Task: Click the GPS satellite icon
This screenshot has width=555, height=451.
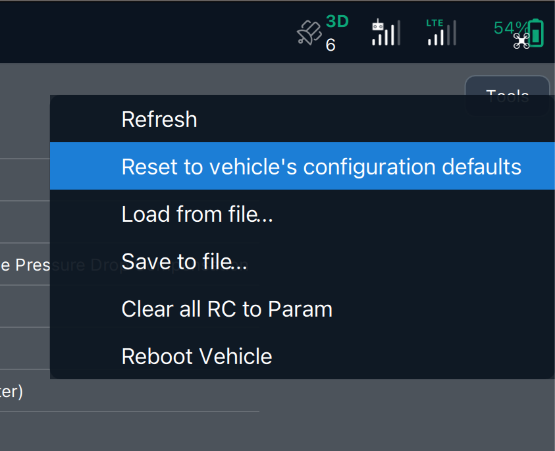Action: point(308,33)
